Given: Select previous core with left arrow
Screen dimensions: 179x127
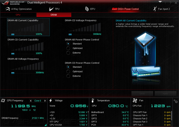Looking at the screenshot, I should (x=30, y=101).
